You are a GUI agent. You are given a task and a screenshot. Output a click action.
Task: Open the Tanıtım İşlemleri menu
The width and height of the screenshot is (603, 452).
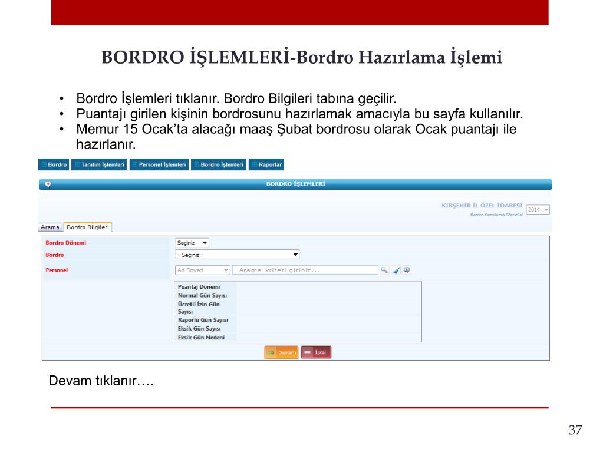[99, 164]
